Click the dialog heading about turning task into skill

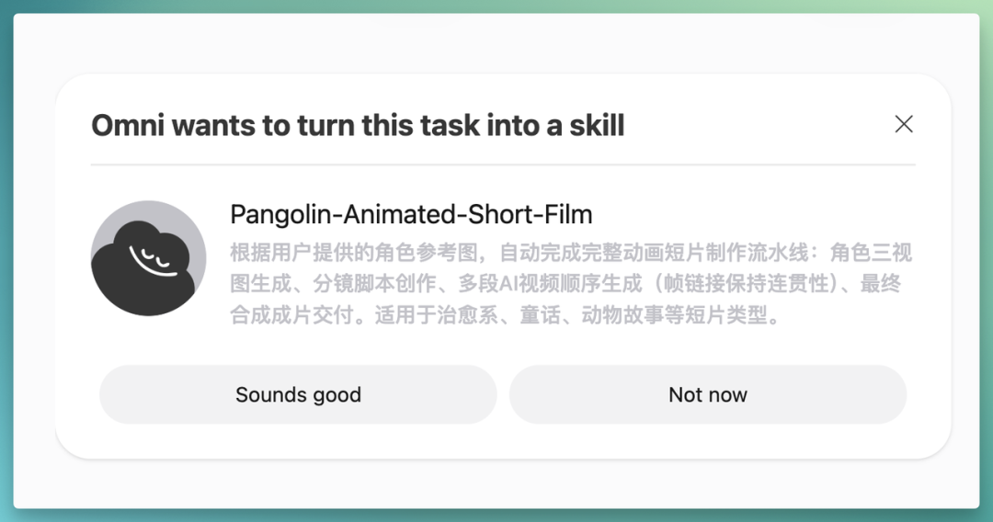pos(358,125)
